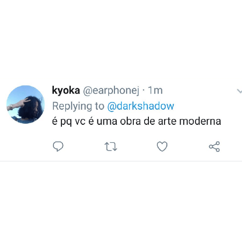Viewport: 242px width, 242px height.
Task: Toggle the heart to favorite this reply
Action: click(162, 147)
